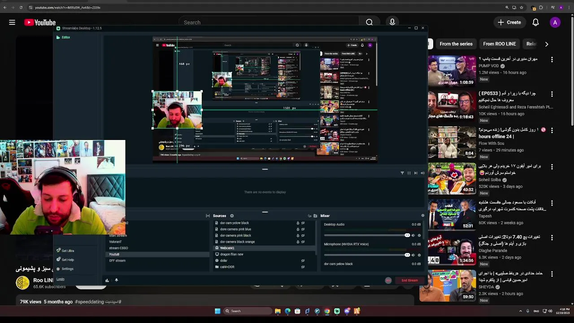Add a new source in Streamlabs Sources panel
574x323 pixels.
[232, 216]
